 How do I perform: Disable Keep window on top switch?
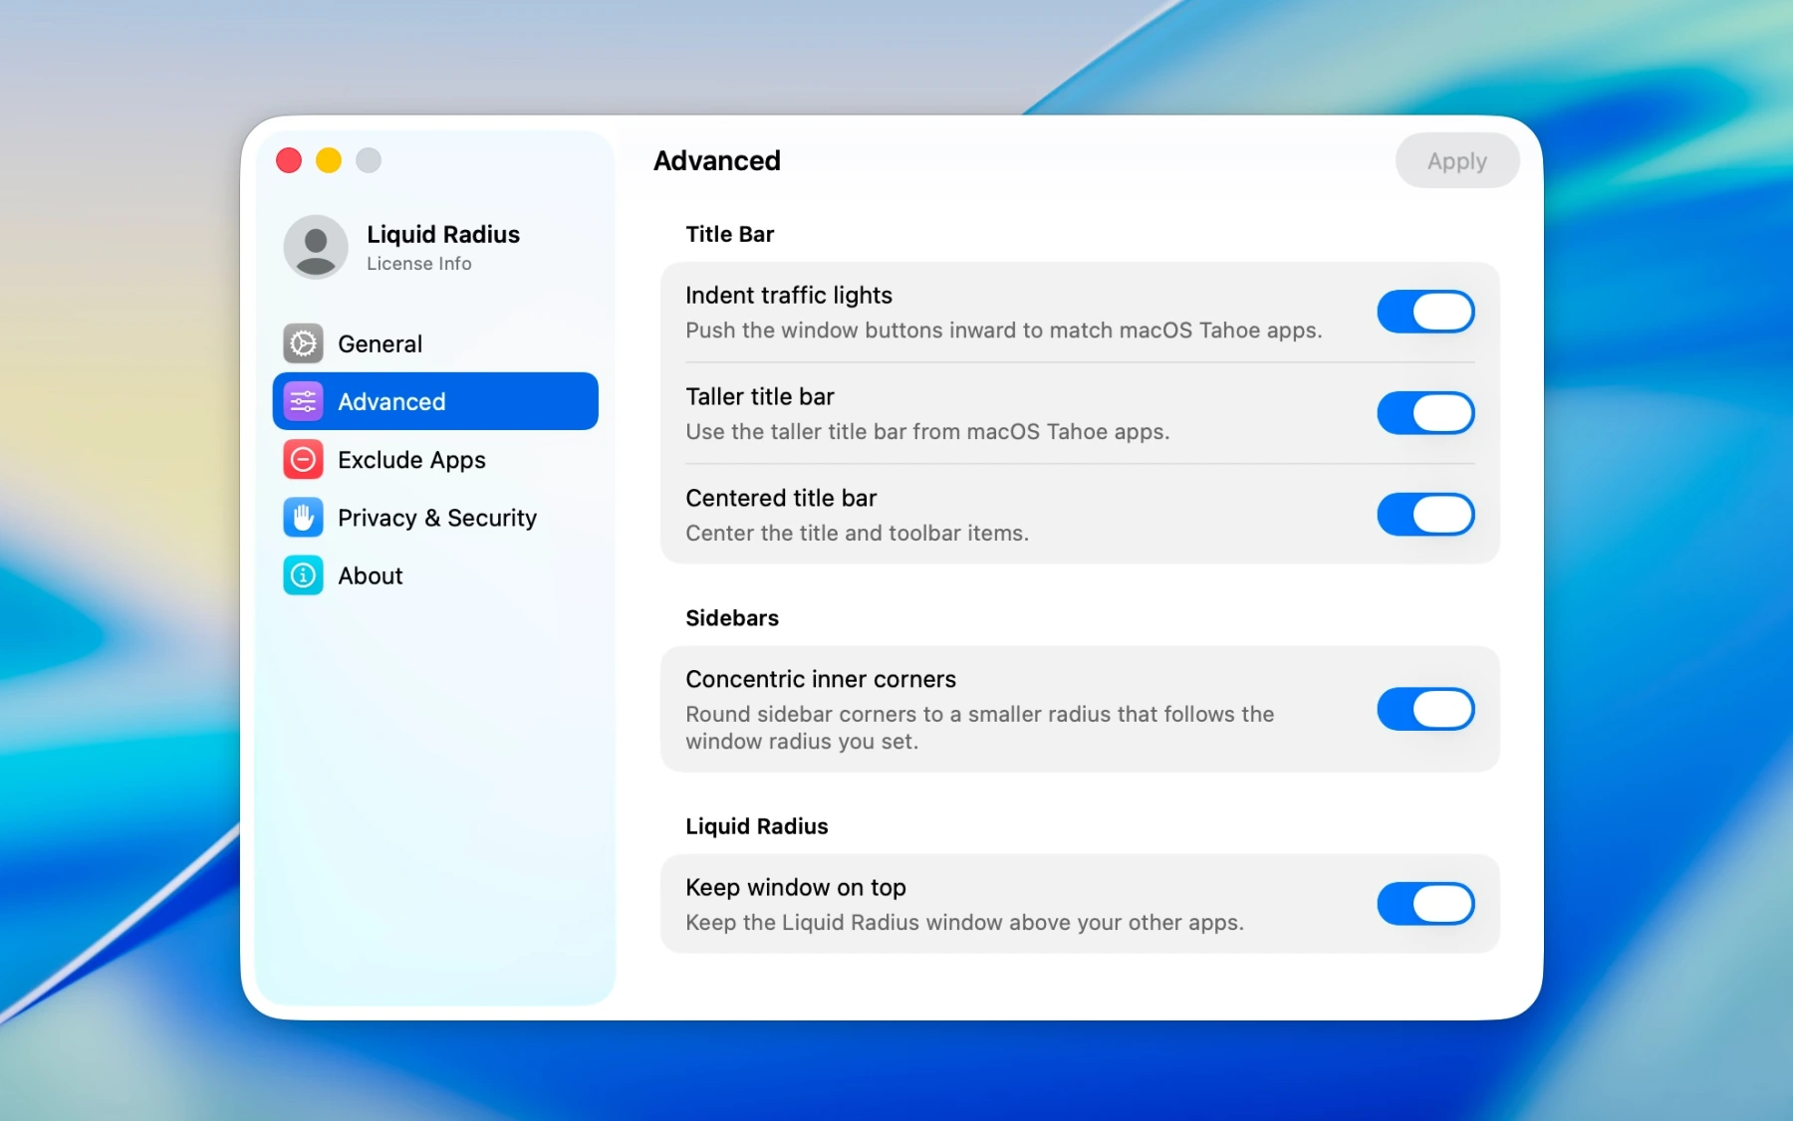tap(1425, 904)
